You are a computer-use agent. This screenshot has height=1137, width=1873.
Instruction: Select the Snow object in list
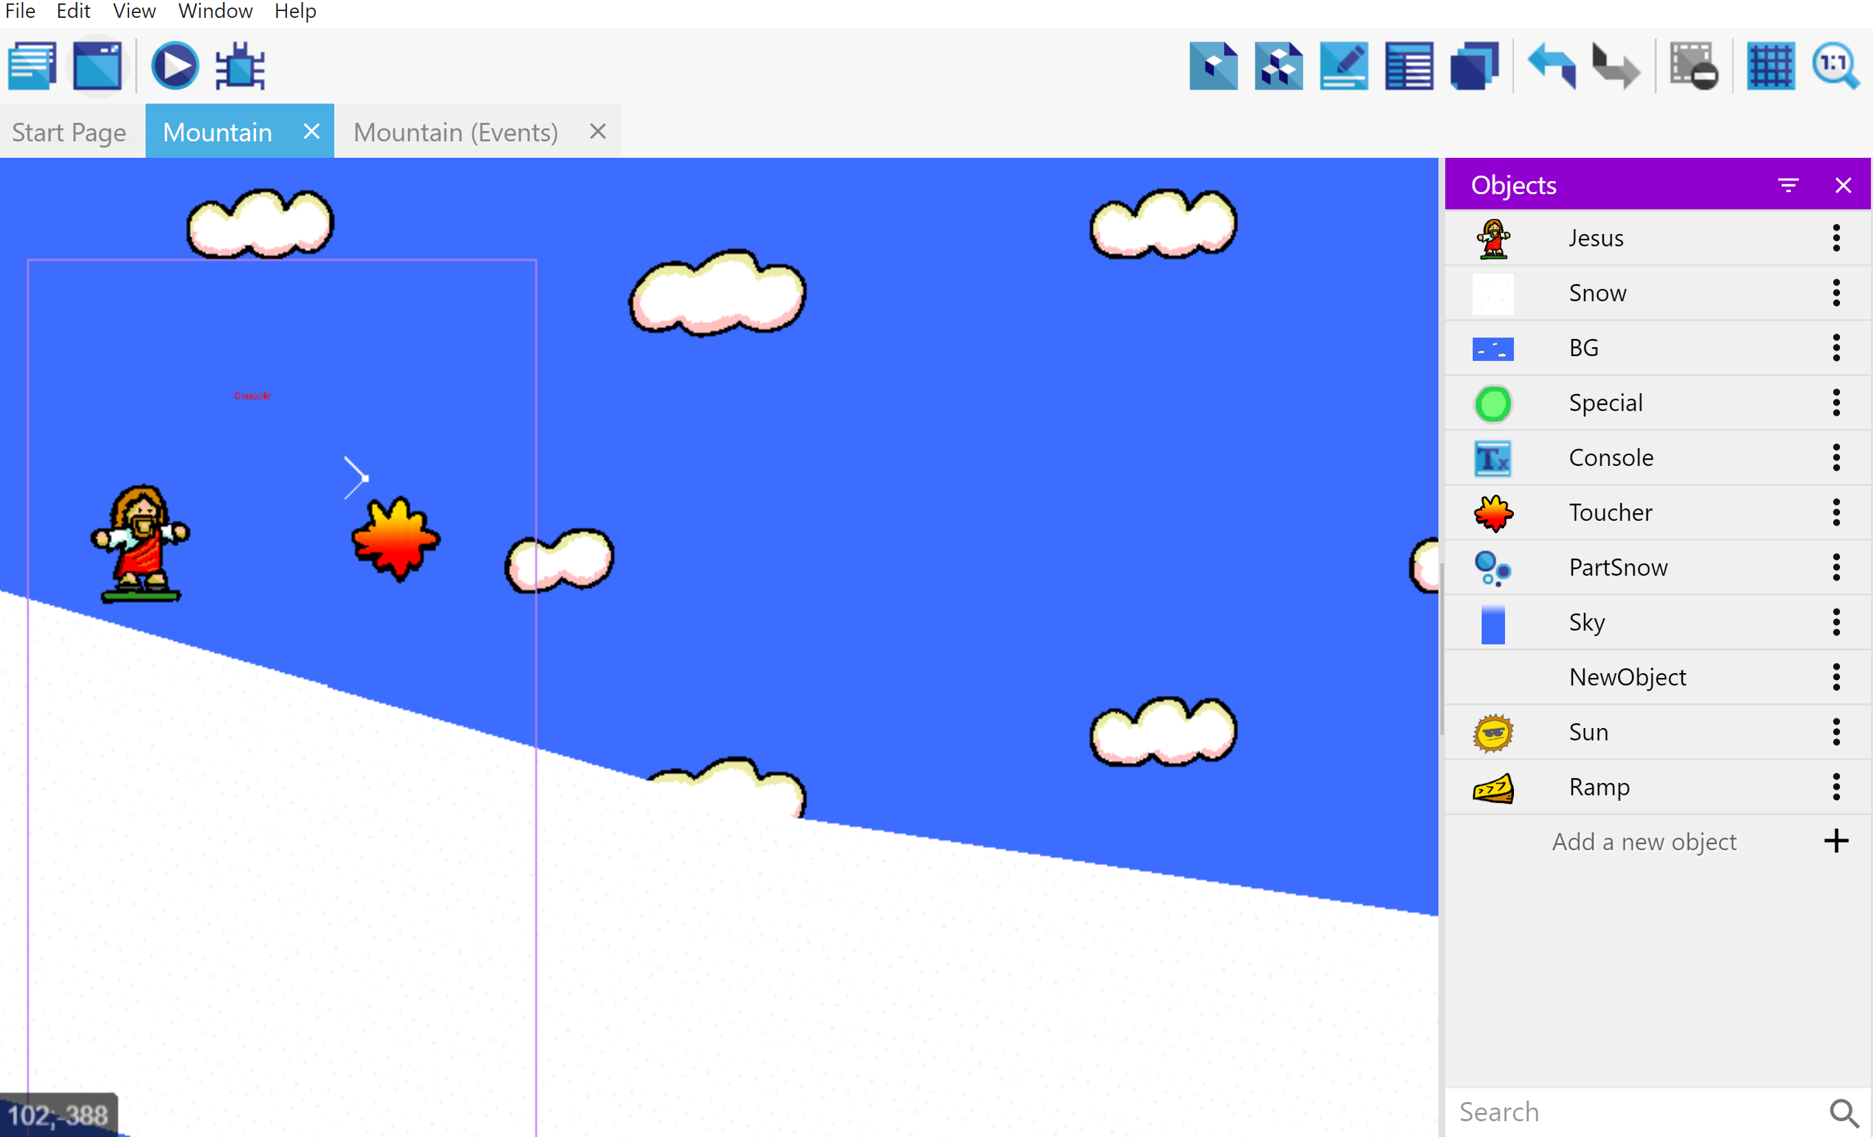[x=1657, y=293]
